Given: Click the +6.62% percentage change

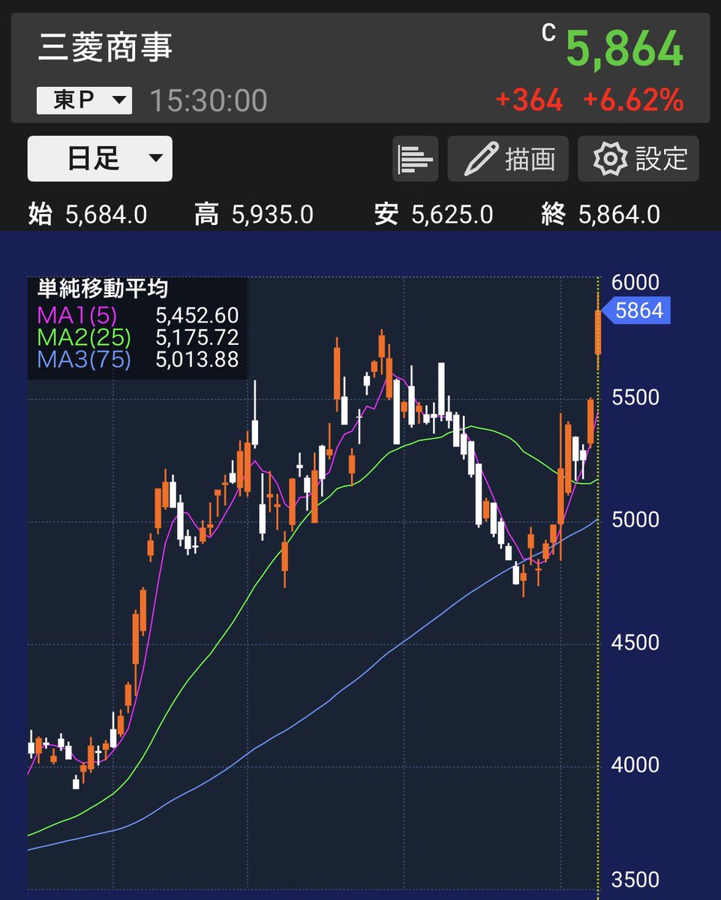Looking at the screenshot, I should [x=633, y=100].
